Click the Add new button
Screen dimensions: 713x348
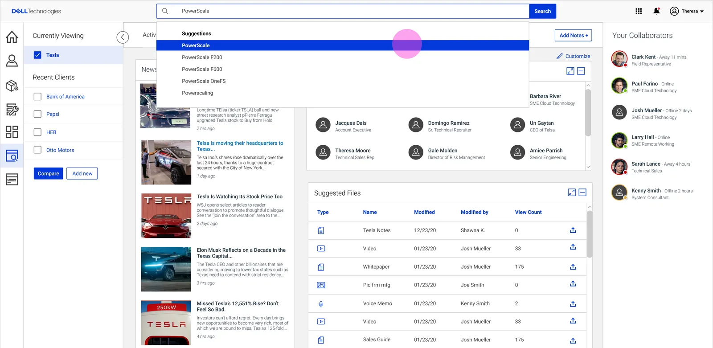click(82, 173)
